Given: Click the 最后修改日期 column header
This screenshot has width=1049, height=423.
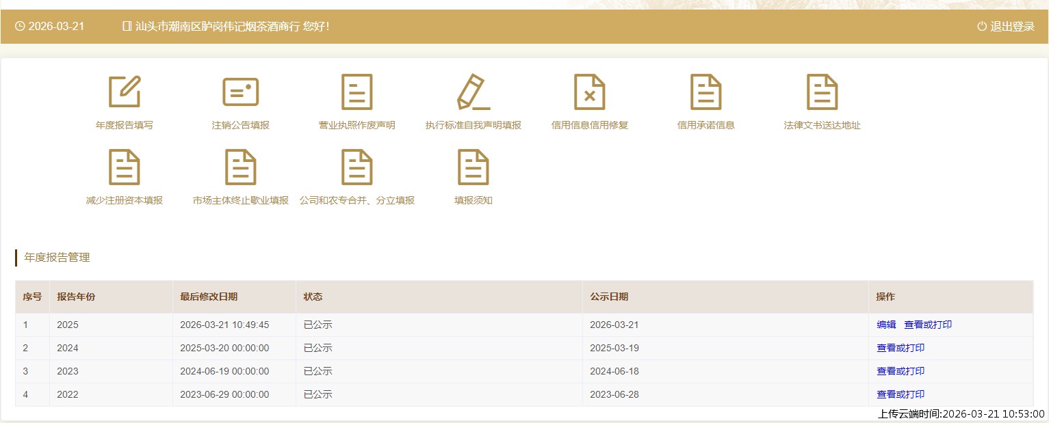Looking at the screenshot, I should (209, 297).
